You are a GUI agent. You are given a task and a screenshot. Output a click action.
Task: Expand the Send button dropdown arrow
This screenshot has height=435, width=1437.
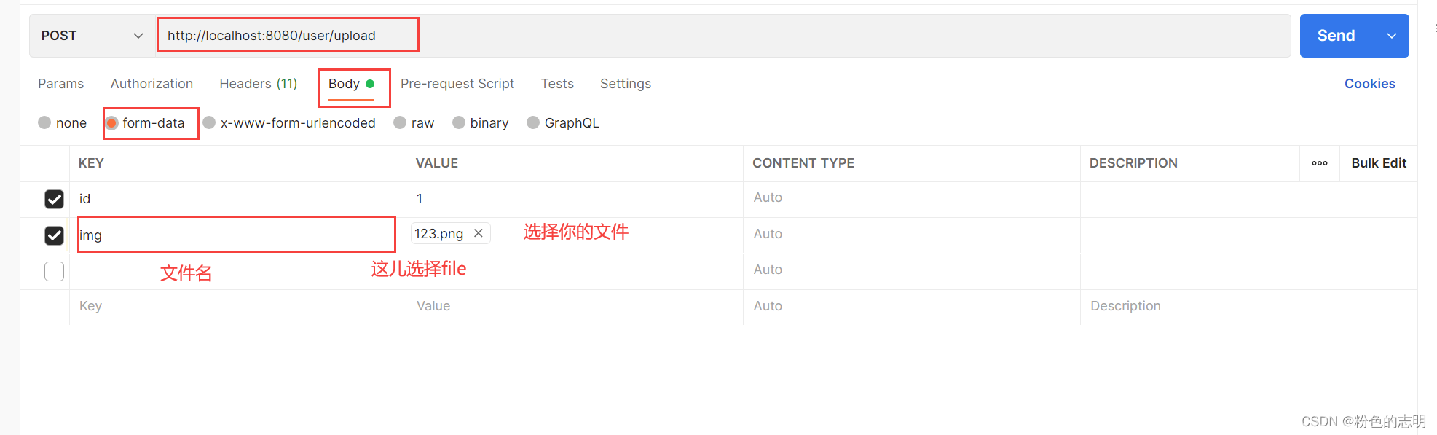[x=1391, y=36]
